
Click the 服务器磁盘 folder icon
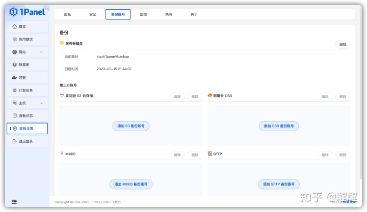click(62, 43)
